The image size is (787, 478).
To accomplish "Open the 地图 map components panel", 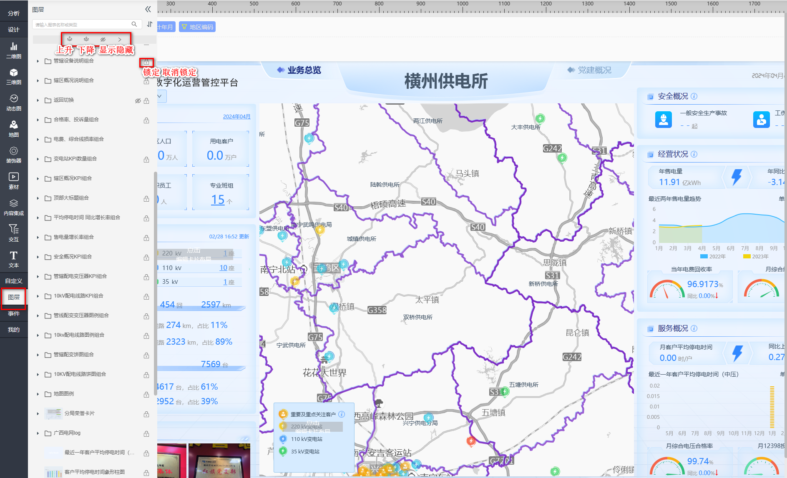I will coord(14,129).
